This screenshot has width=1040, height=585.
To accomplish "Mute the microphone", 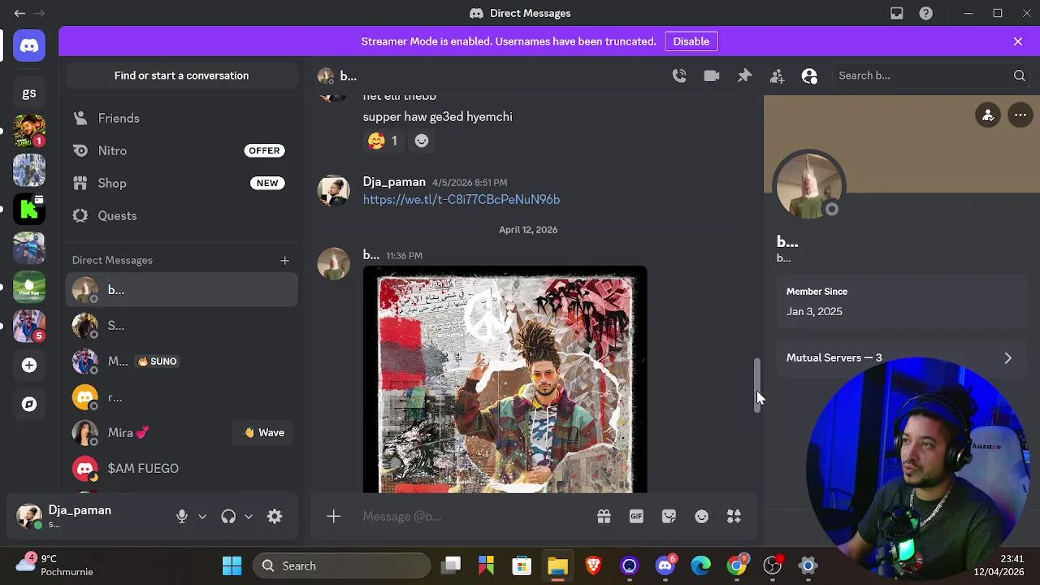I will click(x=182, y=516).
